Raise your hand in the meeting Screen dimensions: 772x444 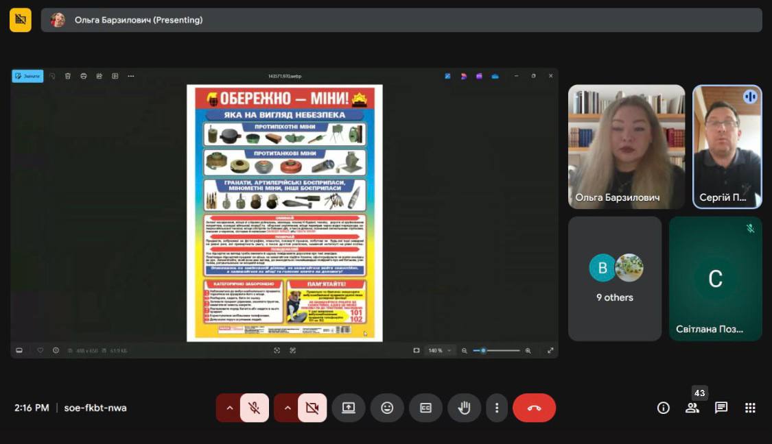click(465, 408)
